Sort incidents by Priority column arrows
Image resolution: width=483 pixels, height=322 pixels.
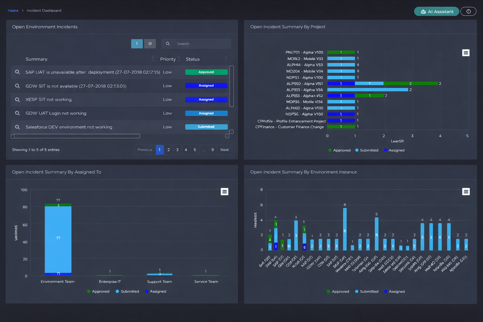click(x=179, y=59)
